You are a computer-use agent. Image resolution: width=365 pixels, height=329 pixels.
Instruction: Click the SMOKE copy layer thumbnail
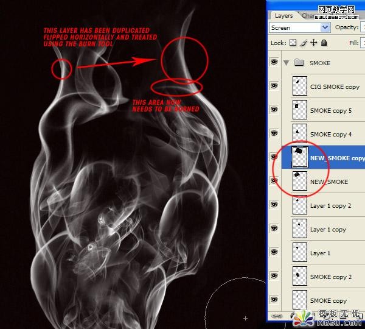click(x=299, y=300)
